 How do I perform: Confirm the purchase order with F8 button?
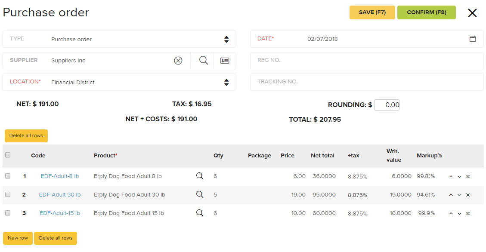coord(426,12)
